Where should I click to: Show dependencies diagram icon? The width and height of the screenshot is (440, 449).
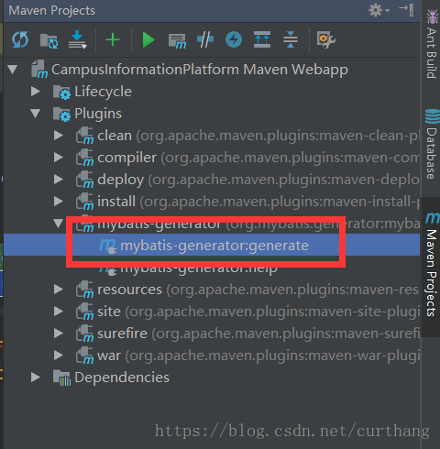tap(262, 39)
